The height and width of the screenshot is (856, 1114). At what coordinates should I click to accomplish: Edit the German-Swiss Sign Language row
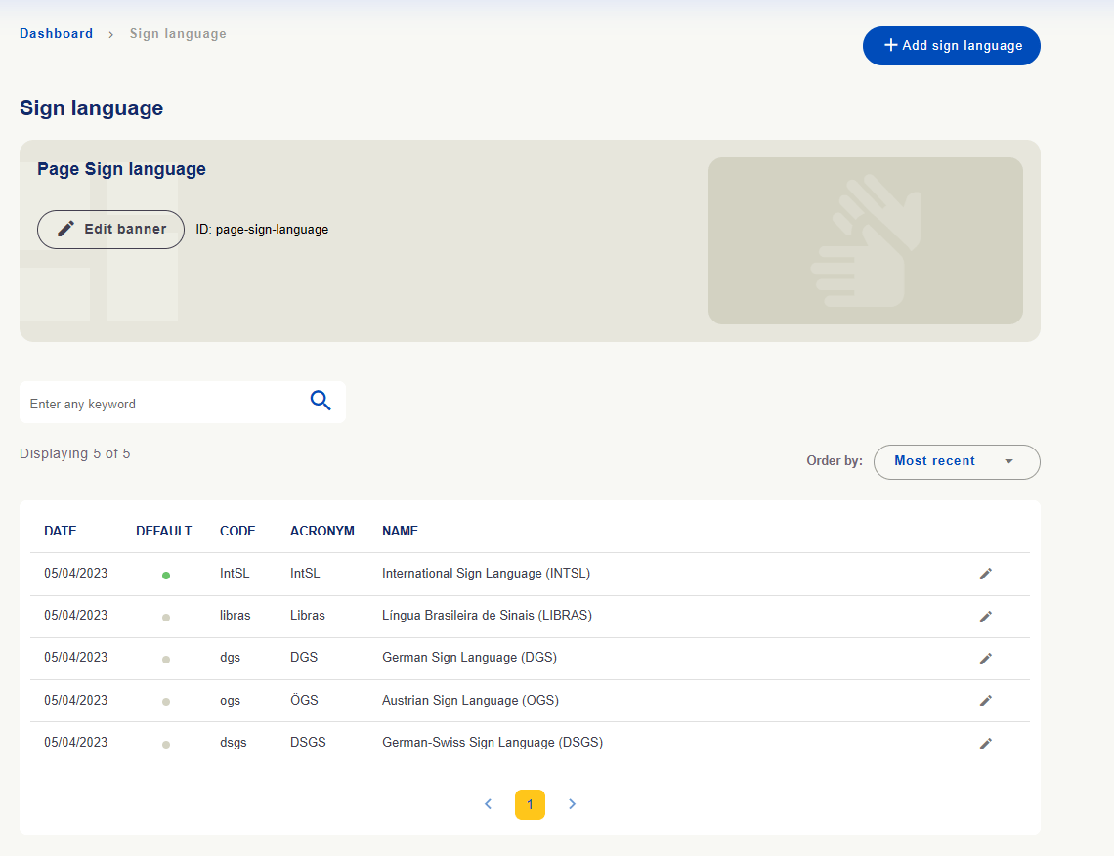pos(985,743)
